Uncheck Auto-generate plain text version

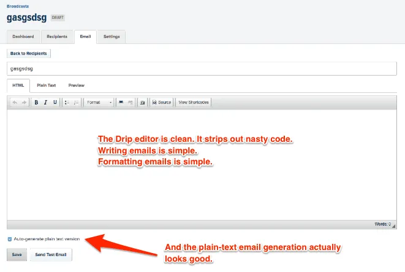pos(10,239)
